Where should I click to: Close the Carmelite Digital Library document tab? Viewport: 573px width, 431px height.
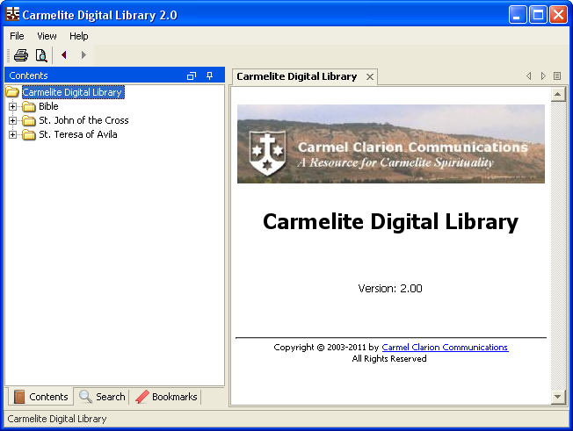coord(370,77)
